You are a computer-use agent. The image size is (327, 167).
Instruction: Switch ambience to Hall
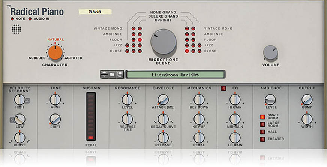262,132
